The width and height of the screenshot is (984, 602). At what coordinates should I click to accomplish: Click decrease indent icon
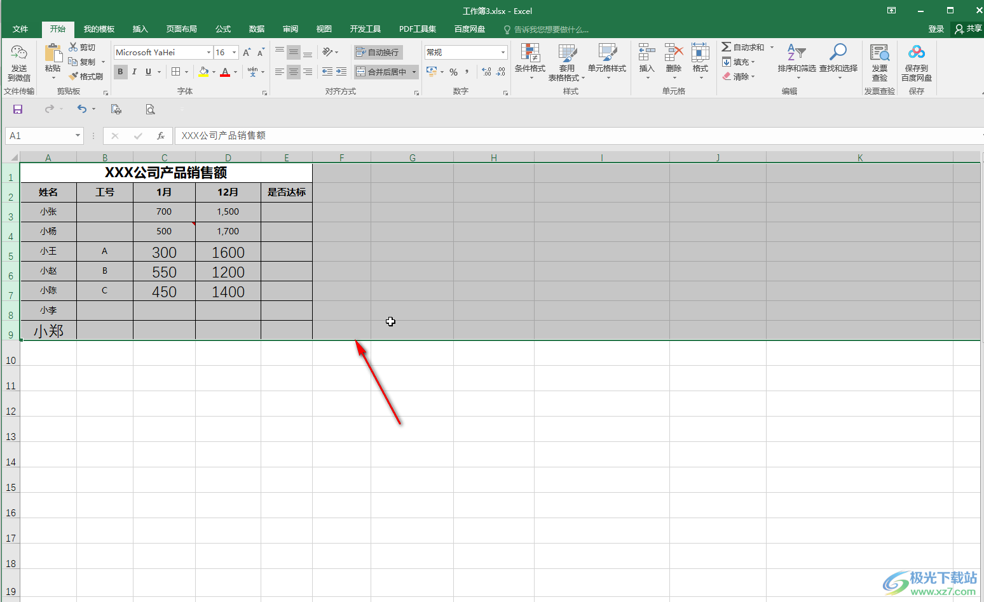[x=327, y=72]
